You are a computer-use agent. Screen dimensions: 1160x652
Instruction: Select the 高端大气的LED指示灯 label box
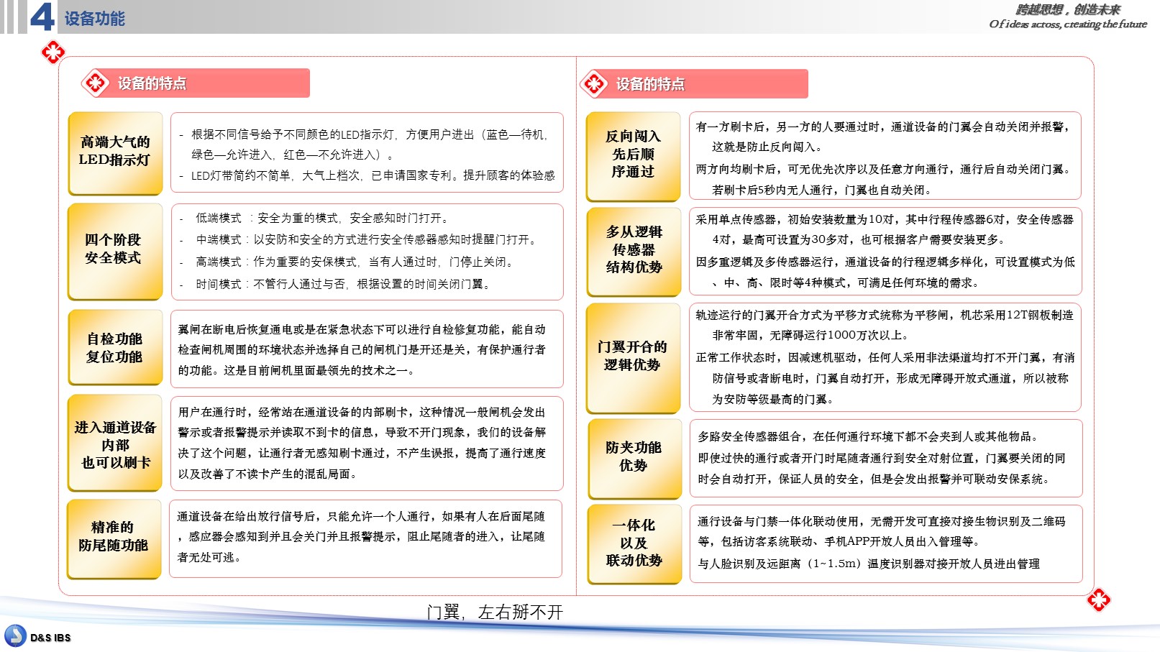tap(115, 153)
